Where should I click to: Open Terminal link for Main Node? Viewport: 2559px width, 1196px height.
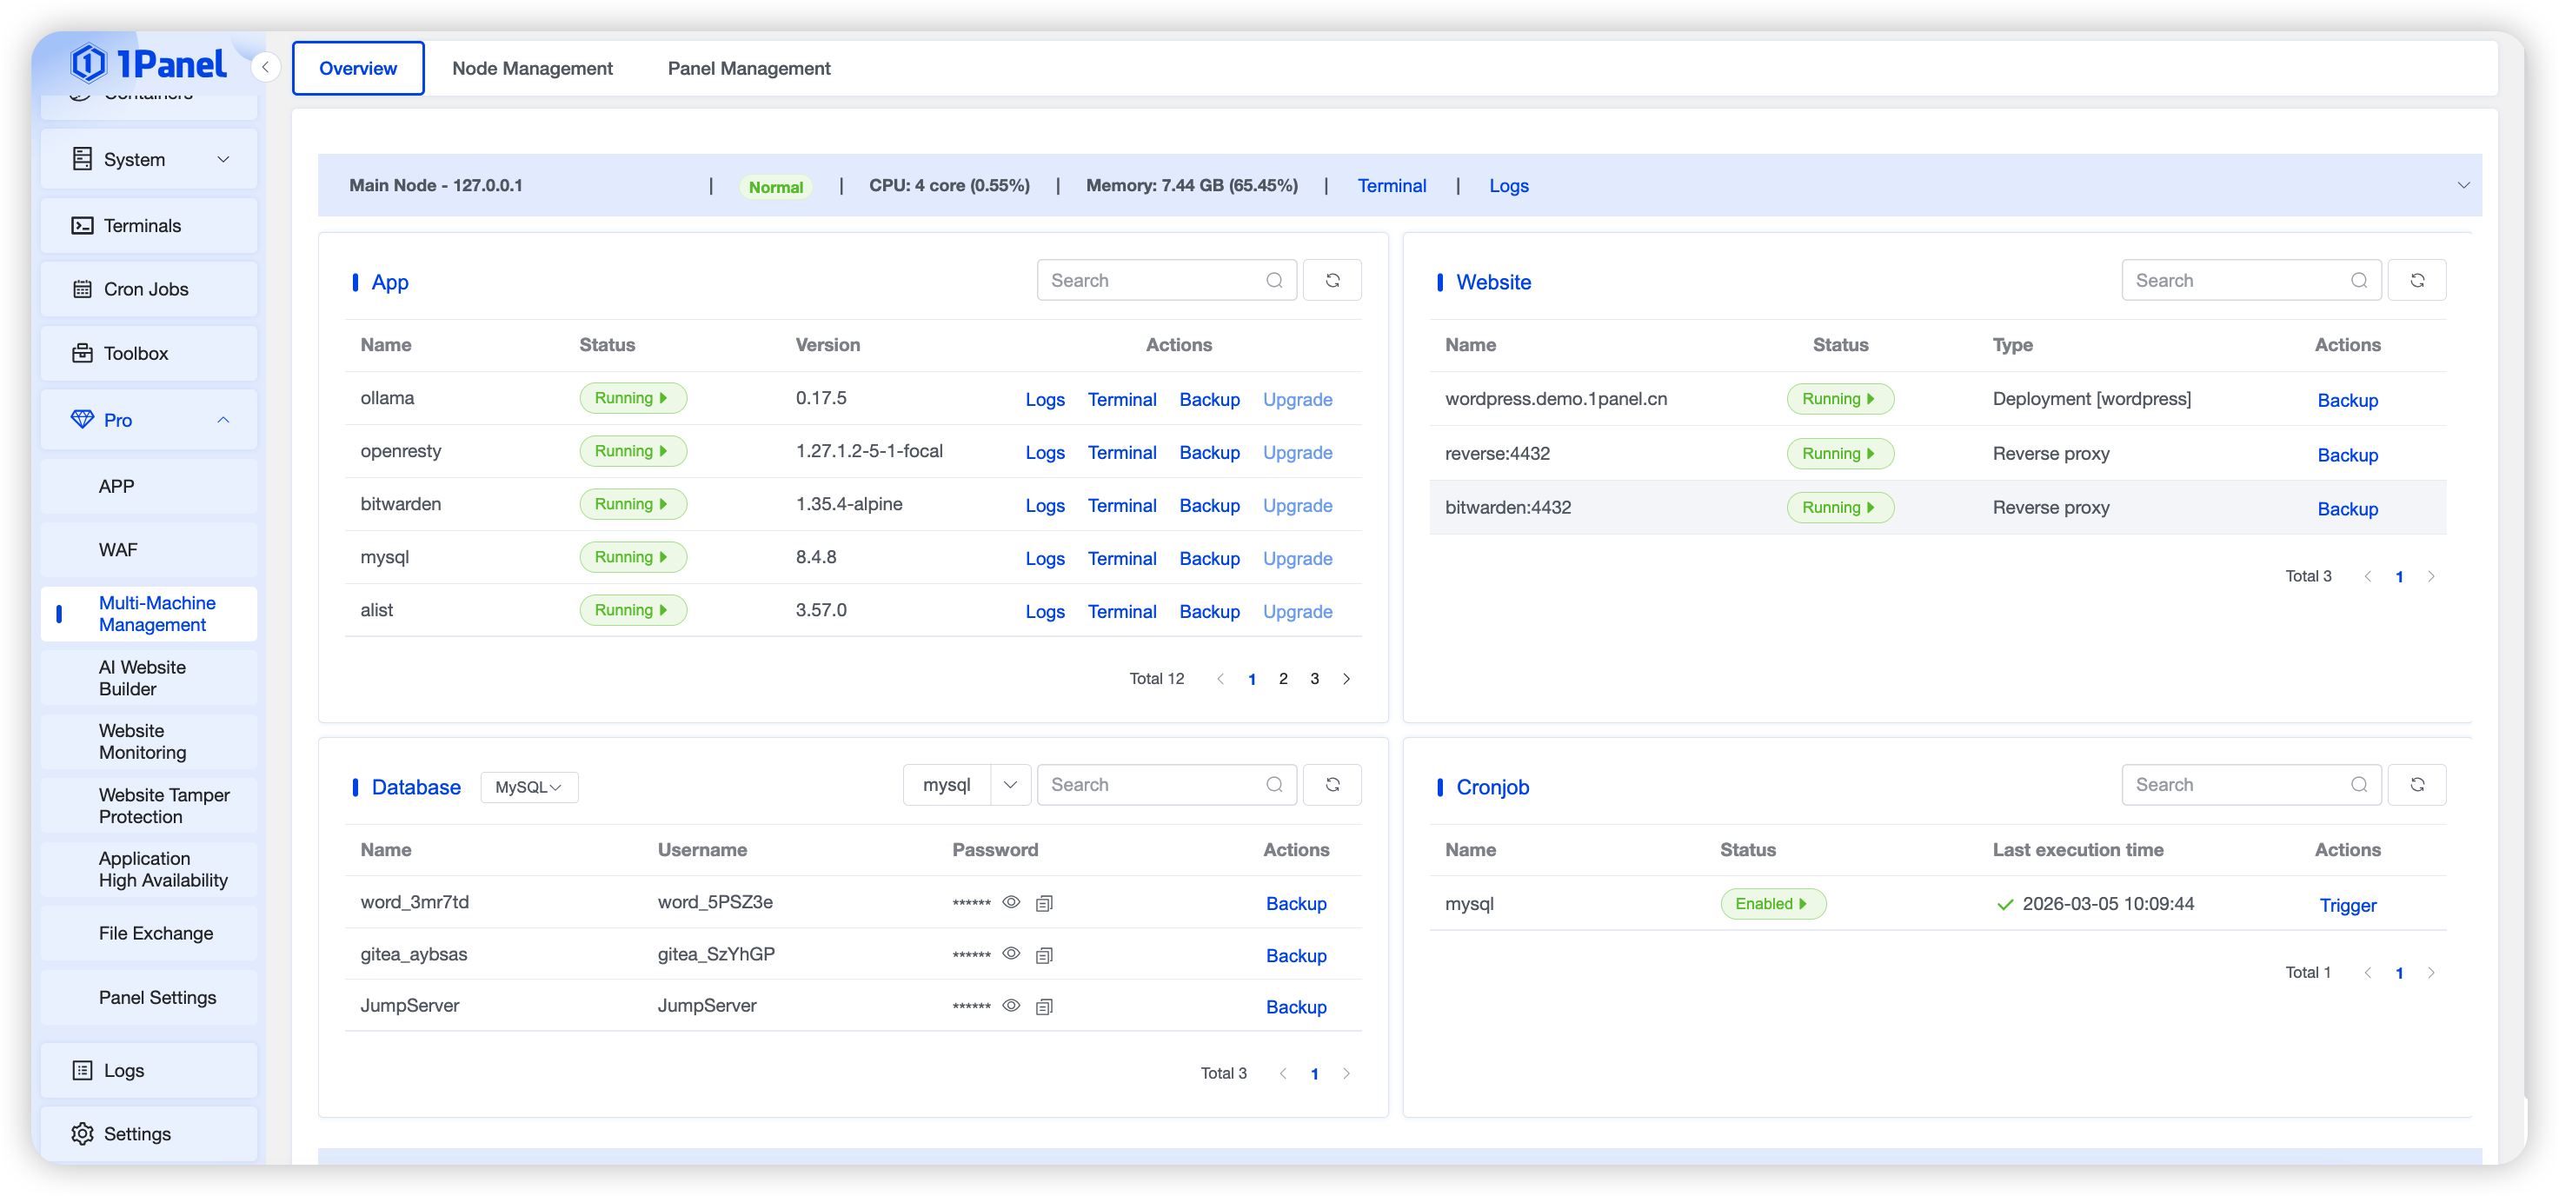[x=1391, y=186]
